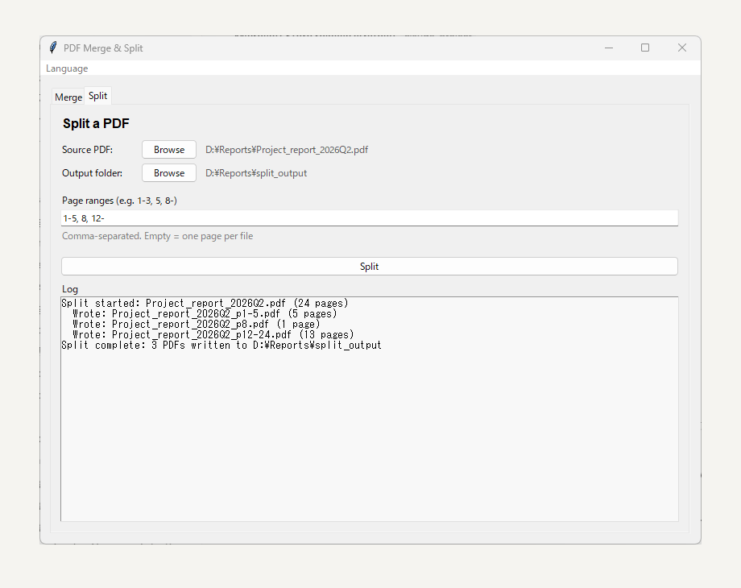The height and width of the screenshot is (588, 741).
Task: Click the 'Comma-separated. Empty = one page' hint
Action: [157, 236]
